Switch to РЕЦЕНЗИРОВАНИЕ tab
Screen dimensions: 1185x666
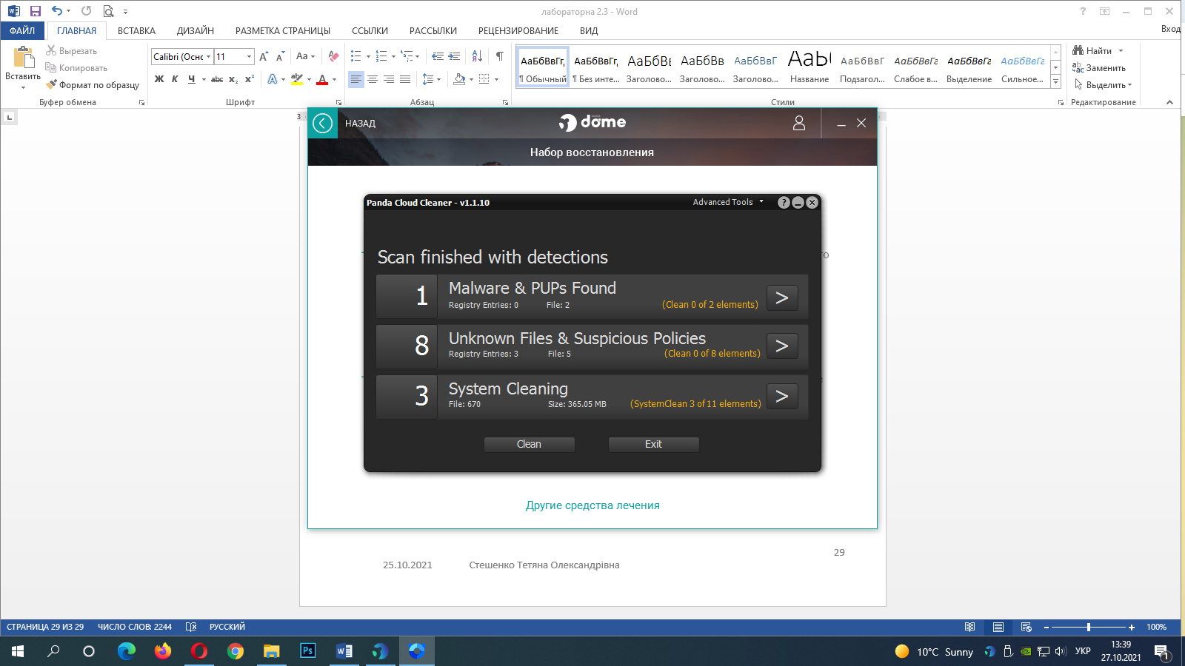[518, 30]
